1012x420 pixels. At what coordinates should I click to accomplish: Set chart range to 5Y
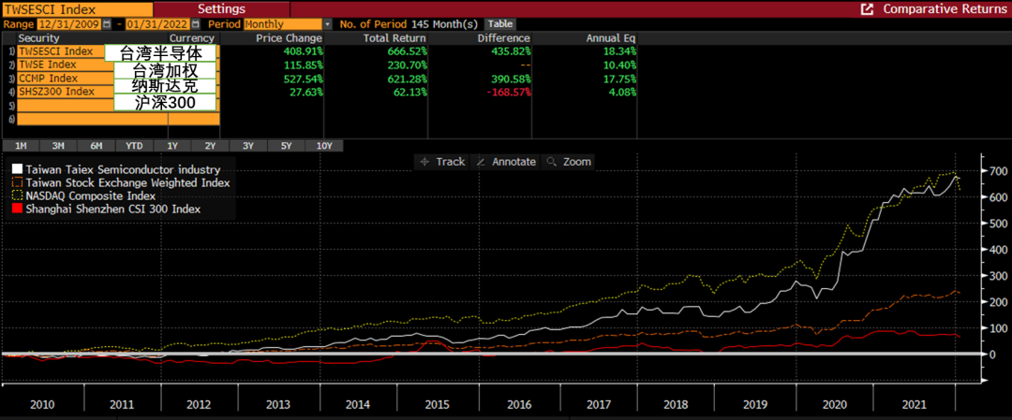pos(287,146)
